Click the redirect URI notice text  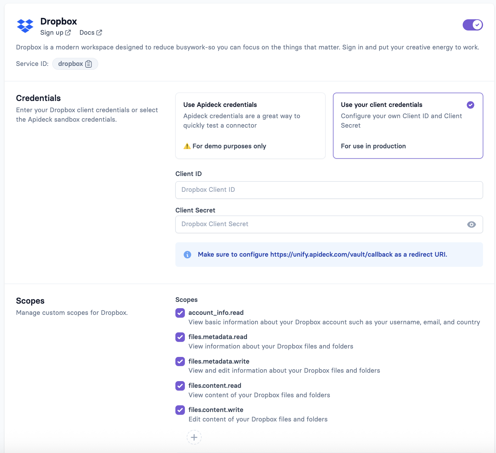[322, 255]
